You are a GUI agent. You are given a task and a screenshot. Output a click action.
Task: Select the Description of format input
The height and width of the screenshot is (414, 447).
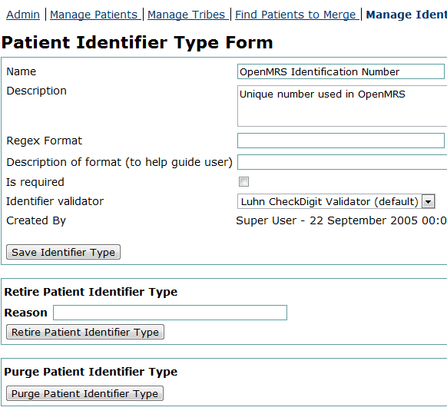pos(342,162)
